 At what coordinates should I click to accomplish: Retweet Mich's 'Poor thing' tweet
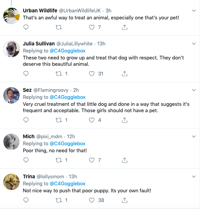click(x=60, y=160)
